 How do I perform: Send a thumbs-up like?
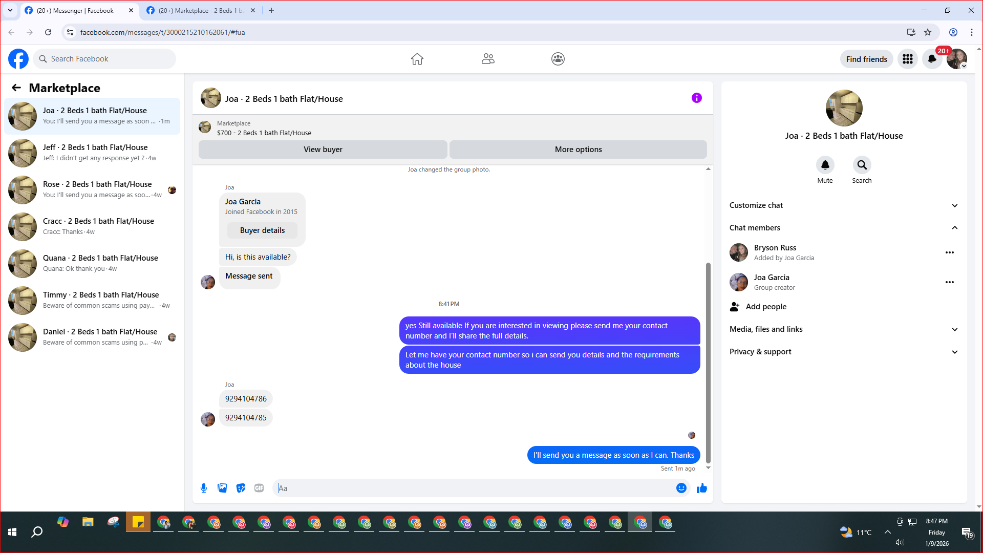coord(702,488)
